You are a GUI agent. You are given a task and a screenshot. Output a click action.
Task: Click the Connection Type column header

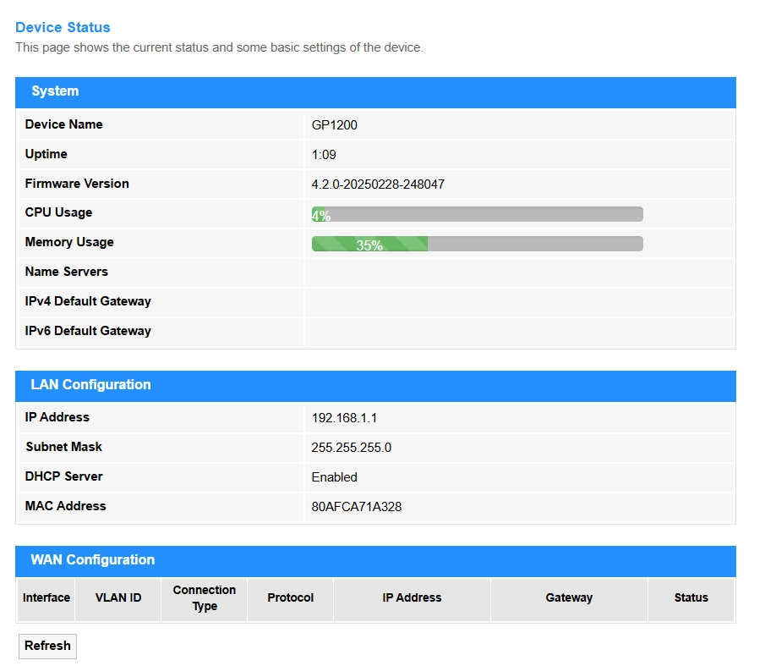tap(205, 598)
